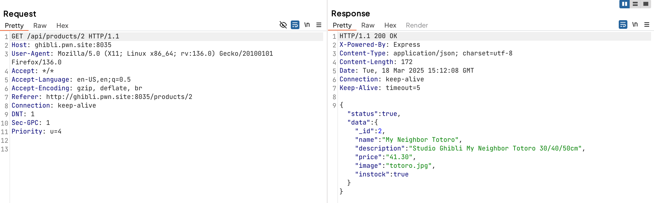Click the request's 'Connection: keep-alive' line
Viewport: 654px width, 203px height.
(54, 106)
